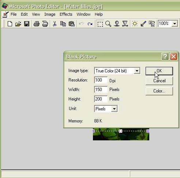Click the Cancel button in the dialog
The image size is (180, 178).
[x=159, y=81]
